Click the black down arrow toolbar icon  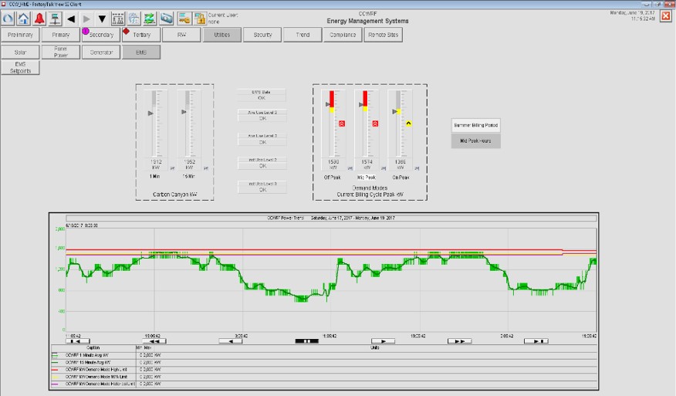[x=102, y=18]
